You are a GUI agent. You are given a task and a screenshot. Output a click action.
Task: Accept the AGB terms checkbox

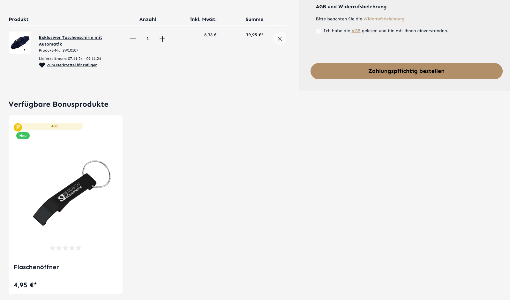pos(319,31)
